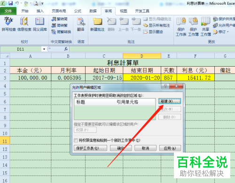The width and height of the screenshot is (235, 183).
Task: Switch to the 页面布局 tab
Action: [x=59, y=11]
